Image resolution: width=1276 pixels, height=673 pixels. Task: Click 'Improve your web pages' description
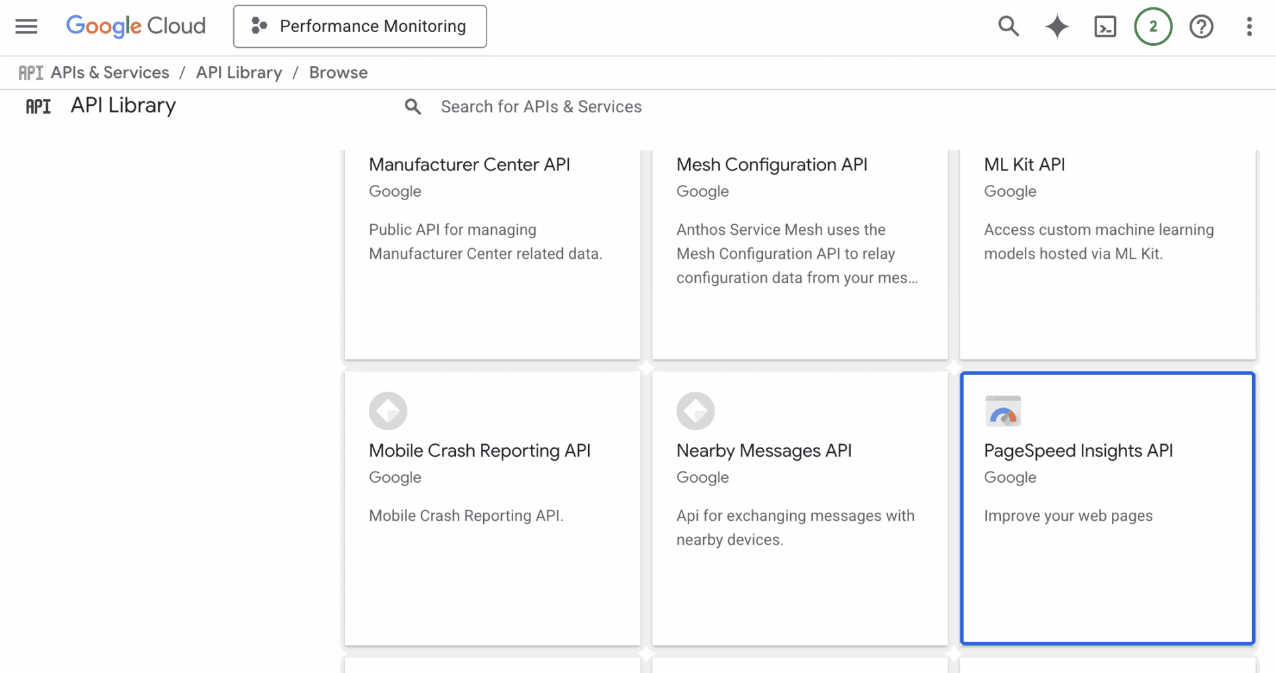pos(1069,516)
